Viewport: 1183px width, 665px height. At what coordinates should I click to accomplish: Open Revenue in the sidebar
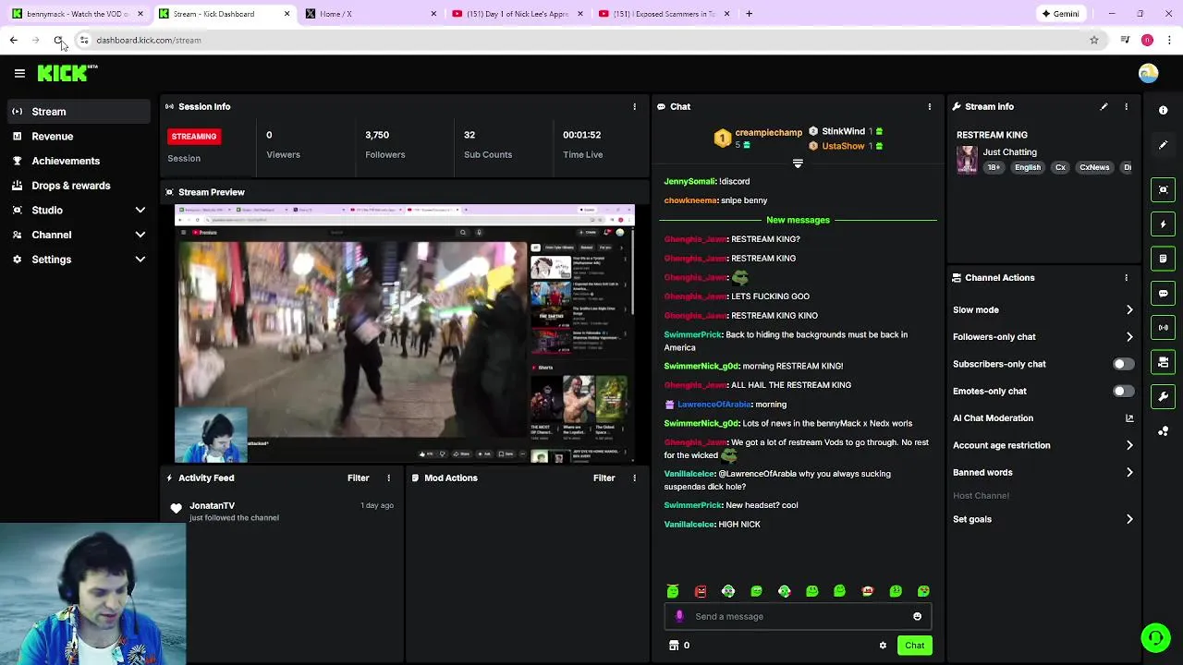click(x=79, y=136)
